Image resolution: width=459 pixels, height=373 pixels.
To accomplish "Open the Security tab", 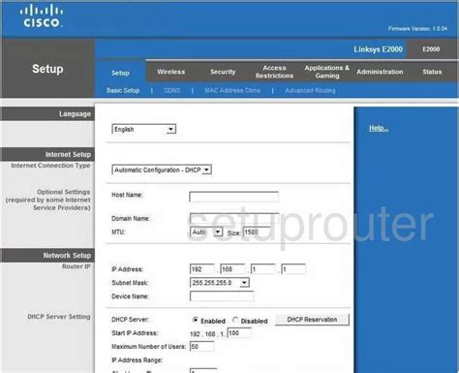I will coord(223,72).
